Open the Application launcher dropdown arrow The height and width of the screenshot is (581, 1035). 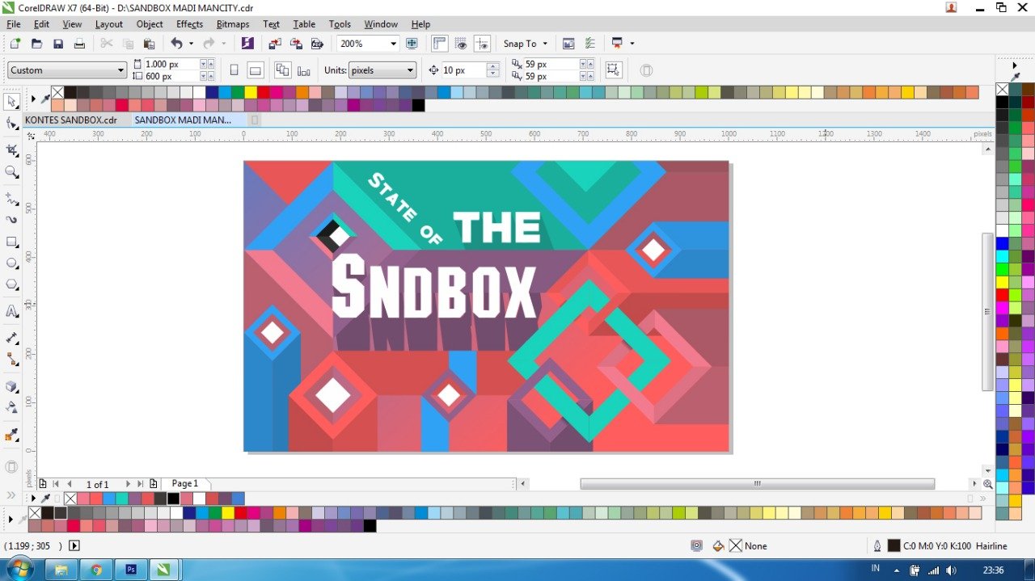[632, 44]
